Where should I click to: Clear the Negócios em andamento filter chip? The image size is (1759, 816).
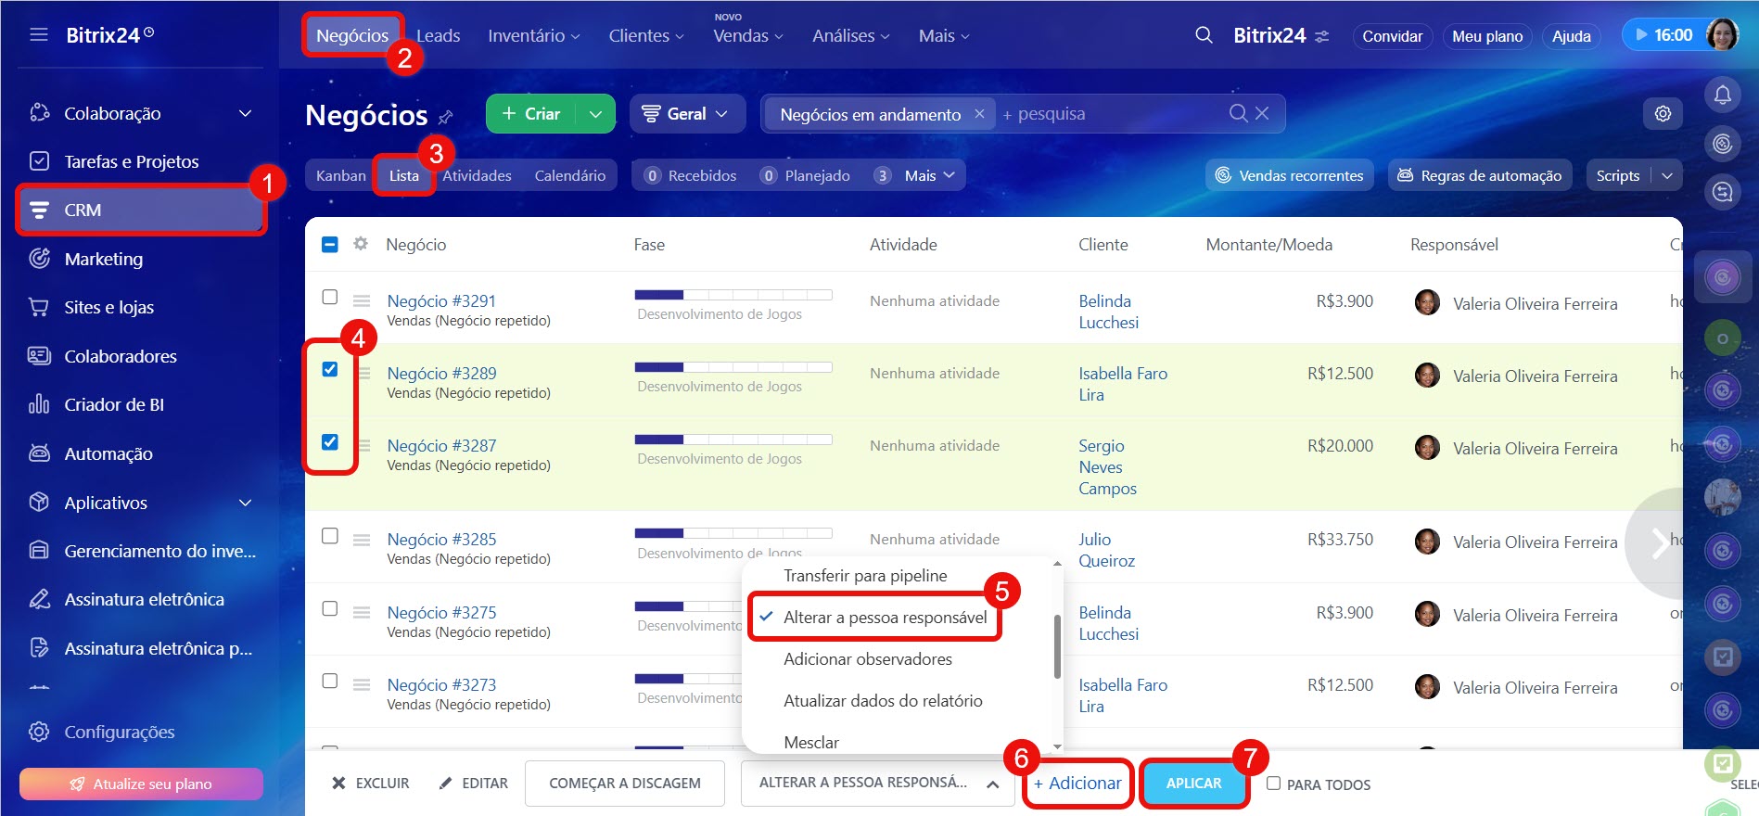979,114
